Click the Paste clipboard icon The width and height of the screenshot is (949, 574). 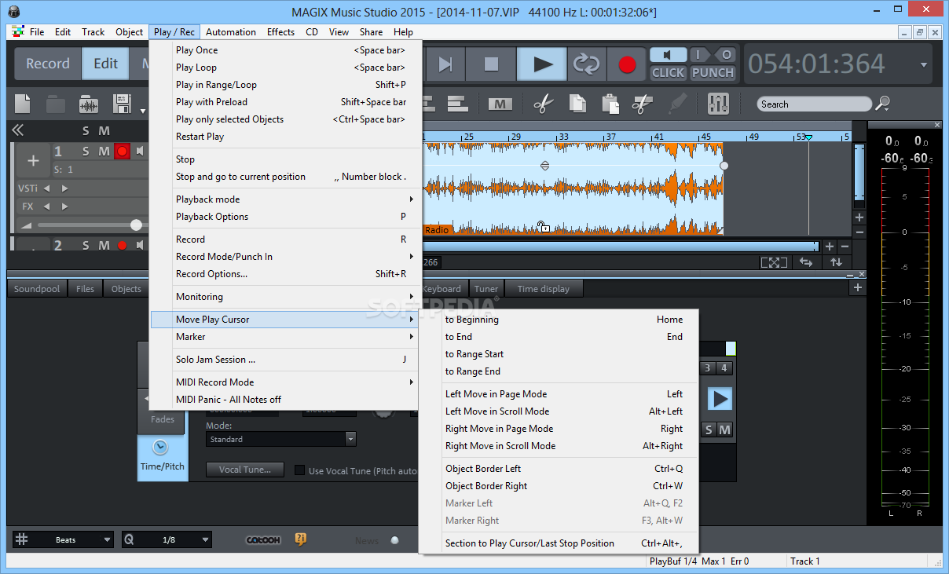(610, 104)
